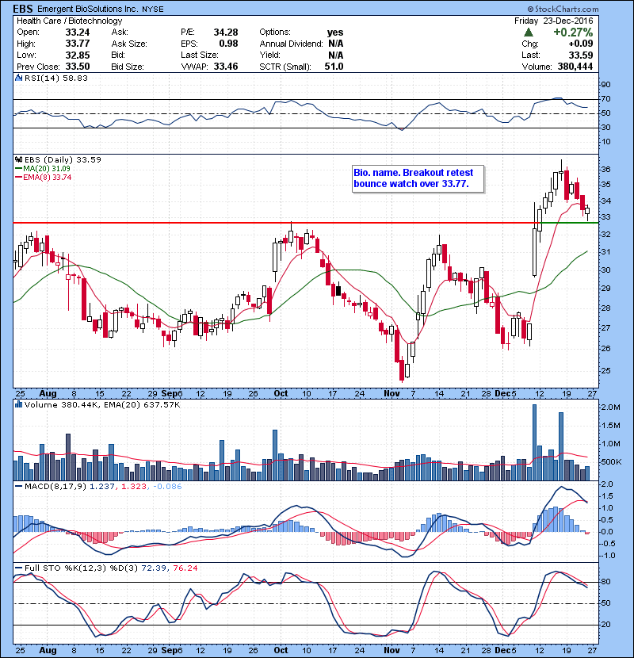Click the VWAP value 33.46
Image resolution: width=634 pixels, height=658 pixels.
226,67
